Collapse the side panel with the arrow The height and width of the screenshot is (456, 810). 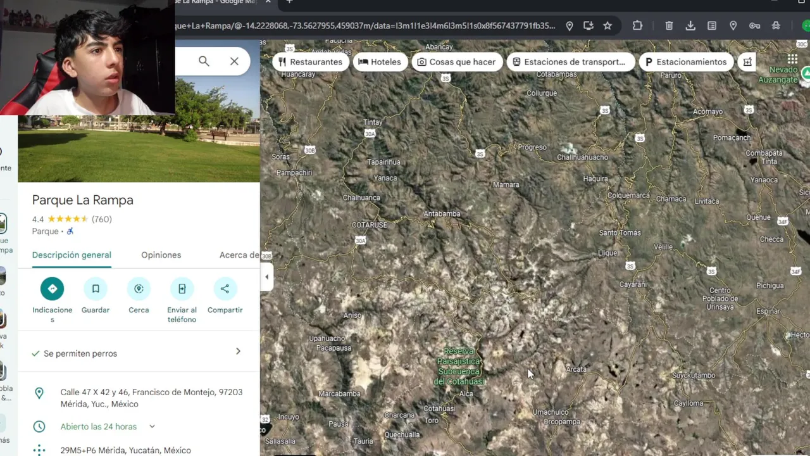(266, 277)
